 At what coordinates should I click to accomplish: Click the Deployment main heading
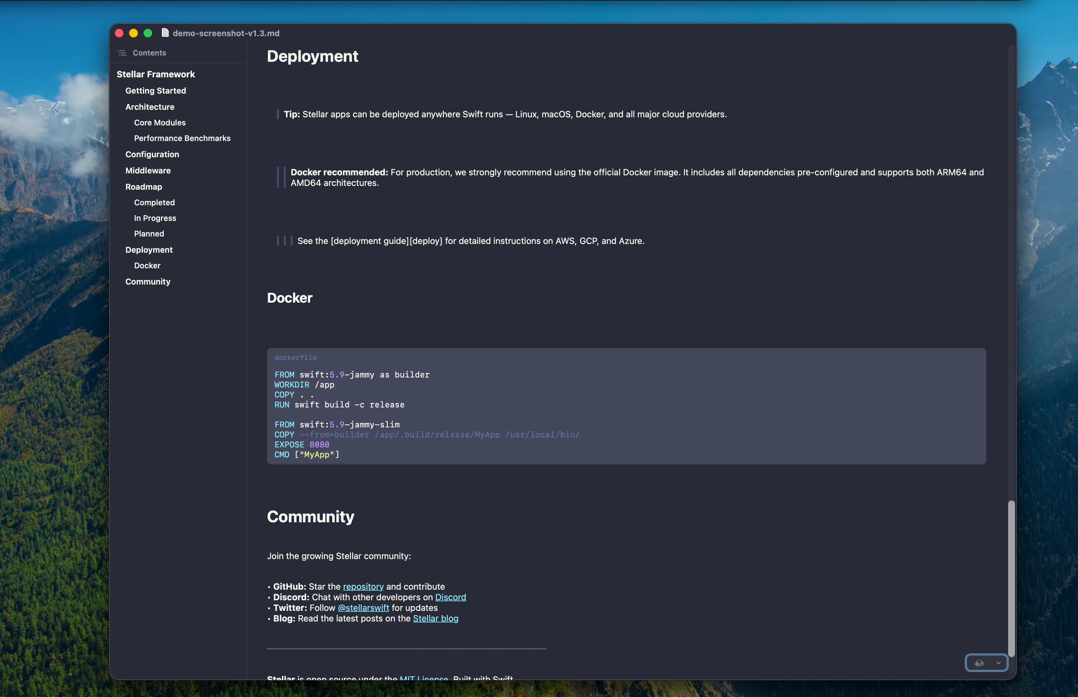pos(313,56)
